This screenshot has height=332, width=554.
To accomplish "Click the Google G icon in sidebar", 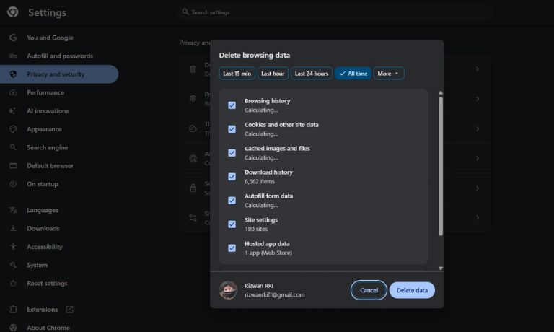I will (x=13, y=38).
